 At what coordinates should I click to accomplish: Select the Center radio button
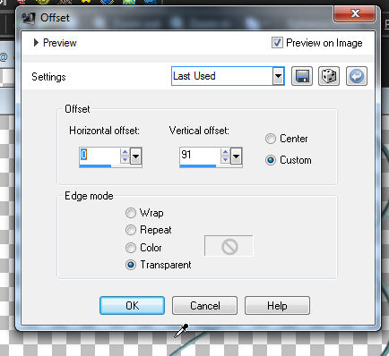click(x=271, y=139)
